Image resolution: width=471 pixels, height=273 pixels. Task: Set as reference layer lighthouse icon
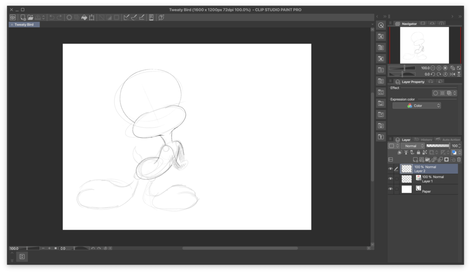click(x=406, y=152)
